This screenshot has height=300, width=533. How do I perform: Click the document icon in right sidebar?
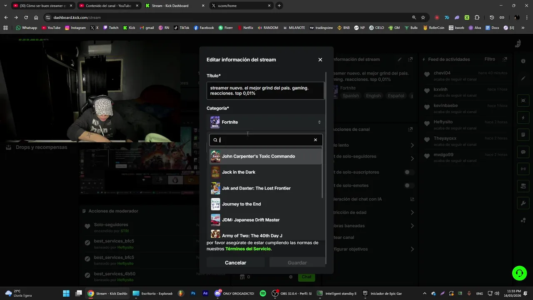click(523, 135)
